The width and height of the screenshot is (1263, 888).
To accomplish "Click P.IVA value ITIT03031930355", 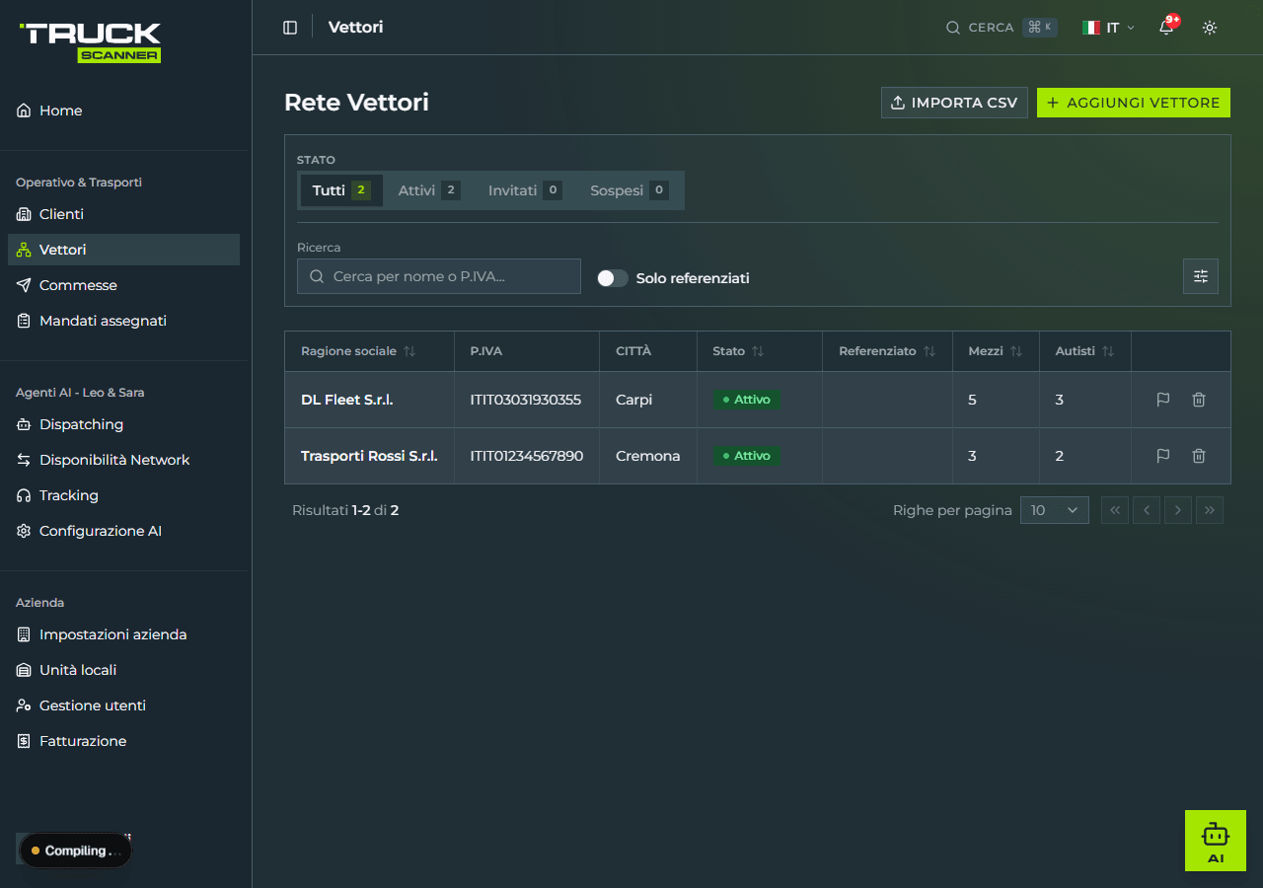I will (x=526, y=400).
